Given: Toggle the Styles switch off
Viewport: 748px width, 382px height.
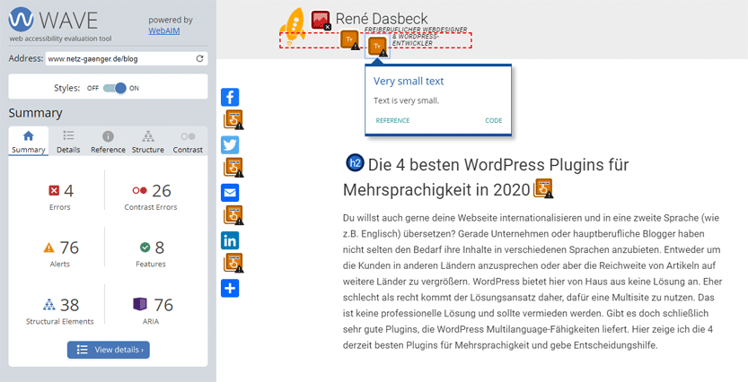Looking at the screenshot, I should [115, 88].
